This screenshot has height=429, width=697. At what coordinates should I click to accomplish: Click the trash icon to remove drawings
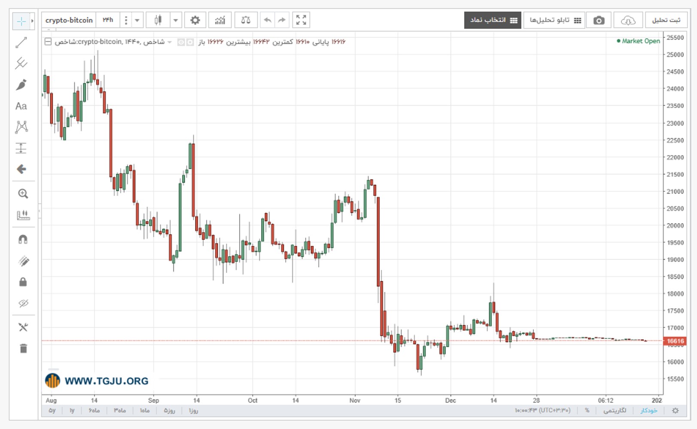(23, 348)
